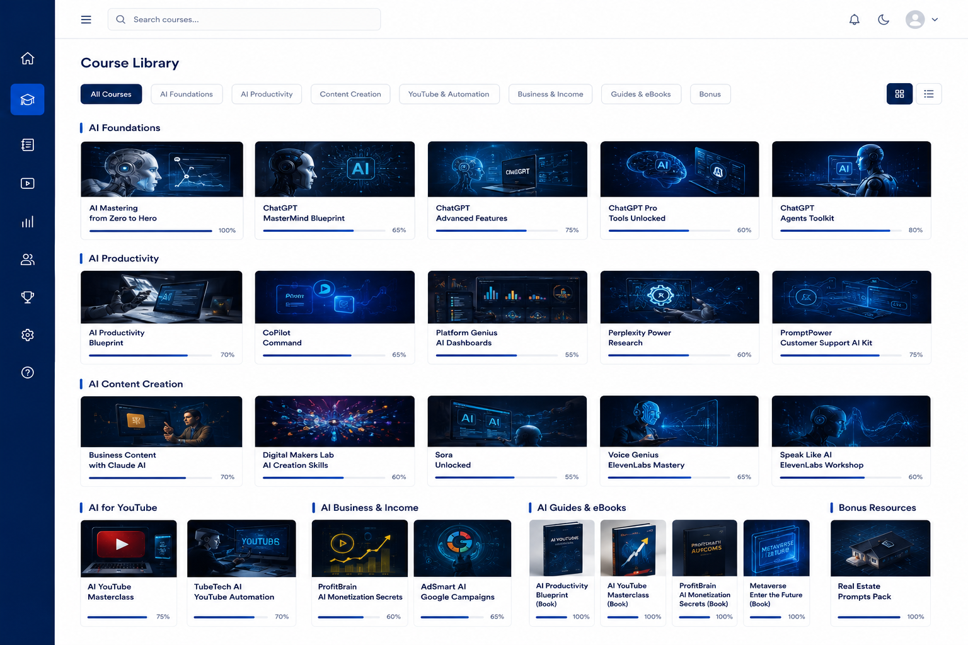Focus the Search courses field
Image resolution: width=968 pixels, height=645 pixels.
coord(244,20)
